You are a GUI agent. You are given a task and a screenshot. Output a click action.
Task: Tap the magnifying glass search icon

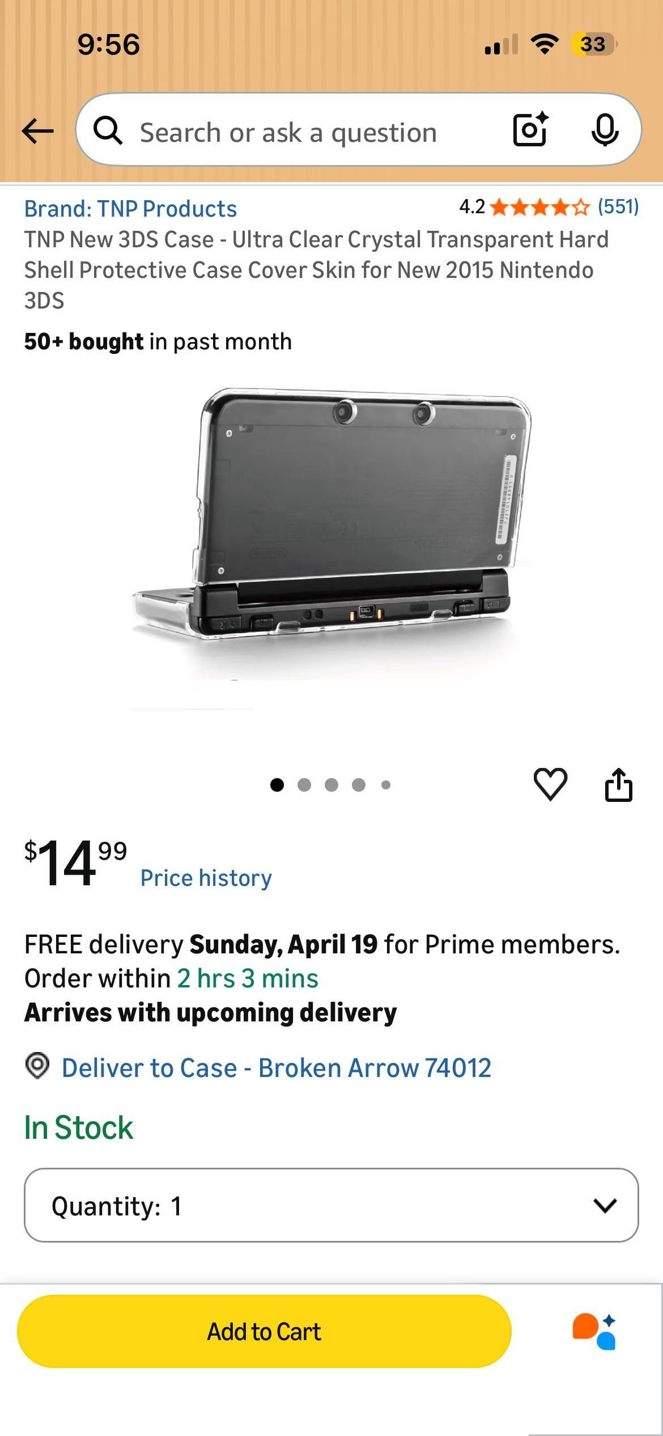tap(108, 131)
